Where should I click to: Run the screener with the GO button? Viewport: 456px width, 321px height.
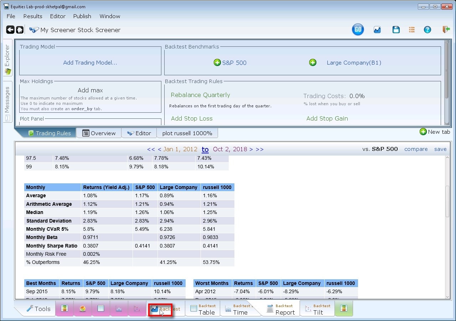click(358, 30)
